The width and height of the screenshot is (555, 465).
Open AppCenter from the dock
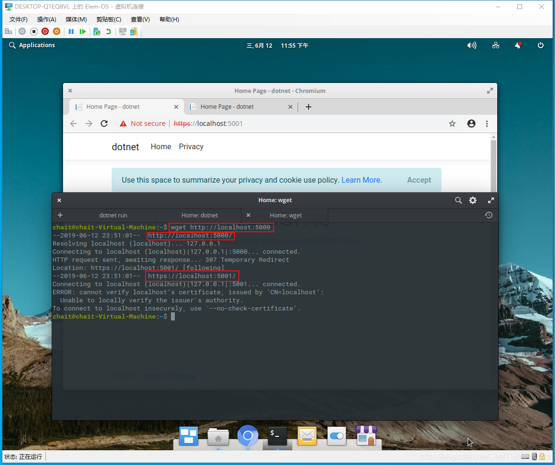[366, 435]
